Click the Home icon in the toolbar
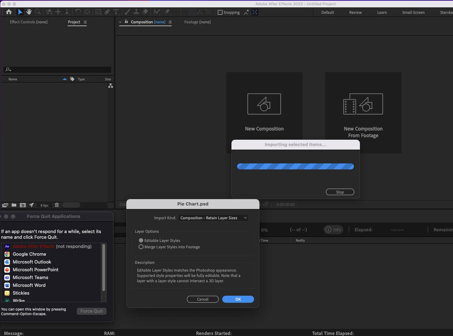Image resolution: width=453 pixels, height=336 pixels. coord(9,12)
